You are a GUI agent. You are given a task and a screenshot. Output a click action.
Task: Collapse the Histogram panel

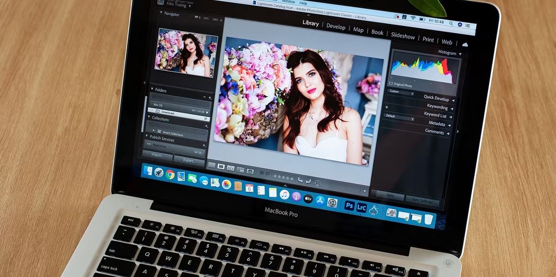[460, 54]
